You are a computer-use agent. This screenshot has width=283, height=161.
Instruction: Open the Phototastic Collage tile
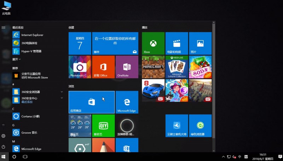pyautogui.click(x=80, y=67)
